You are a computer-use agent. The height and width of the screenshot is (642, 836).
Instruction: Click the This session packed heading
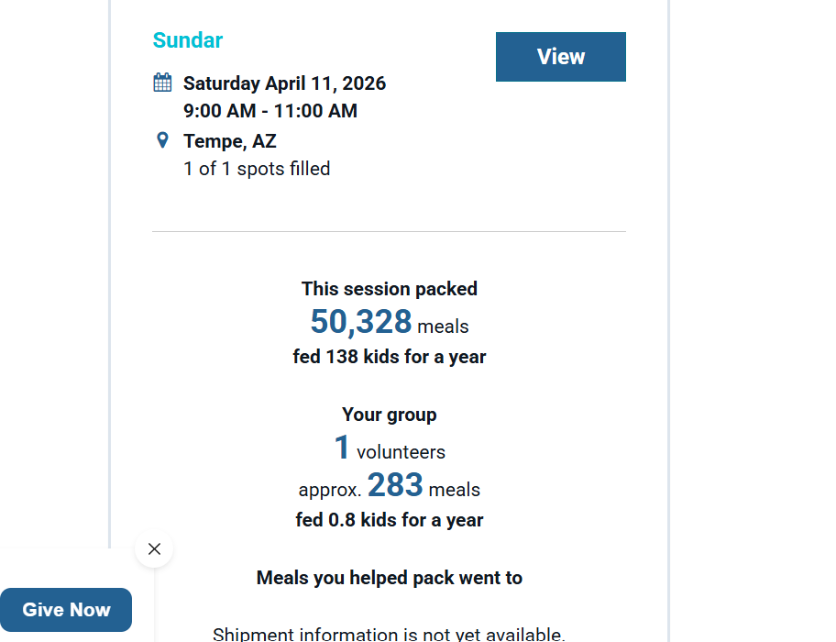tap(390, 289)
